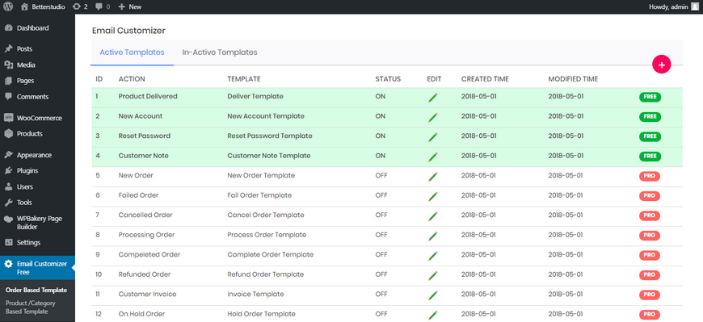Click the CREATED TIME column header
Image resolution: width=703 pixels, height=322 pixels.
coord(485,79)
